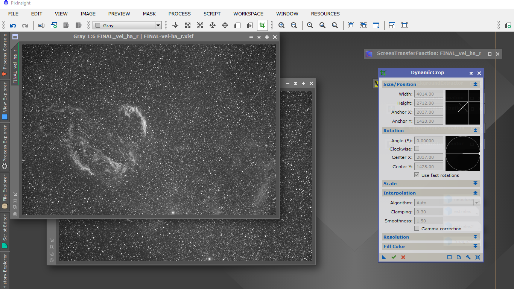Click the Zoom Out magnifier icon

coord(294,26)
